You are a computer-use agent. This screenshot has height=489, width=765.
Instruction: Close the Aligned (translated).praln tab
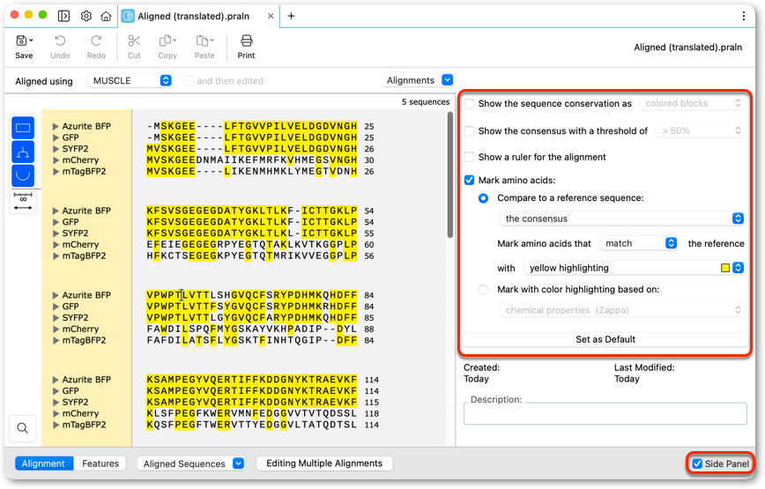click(271, 16)
